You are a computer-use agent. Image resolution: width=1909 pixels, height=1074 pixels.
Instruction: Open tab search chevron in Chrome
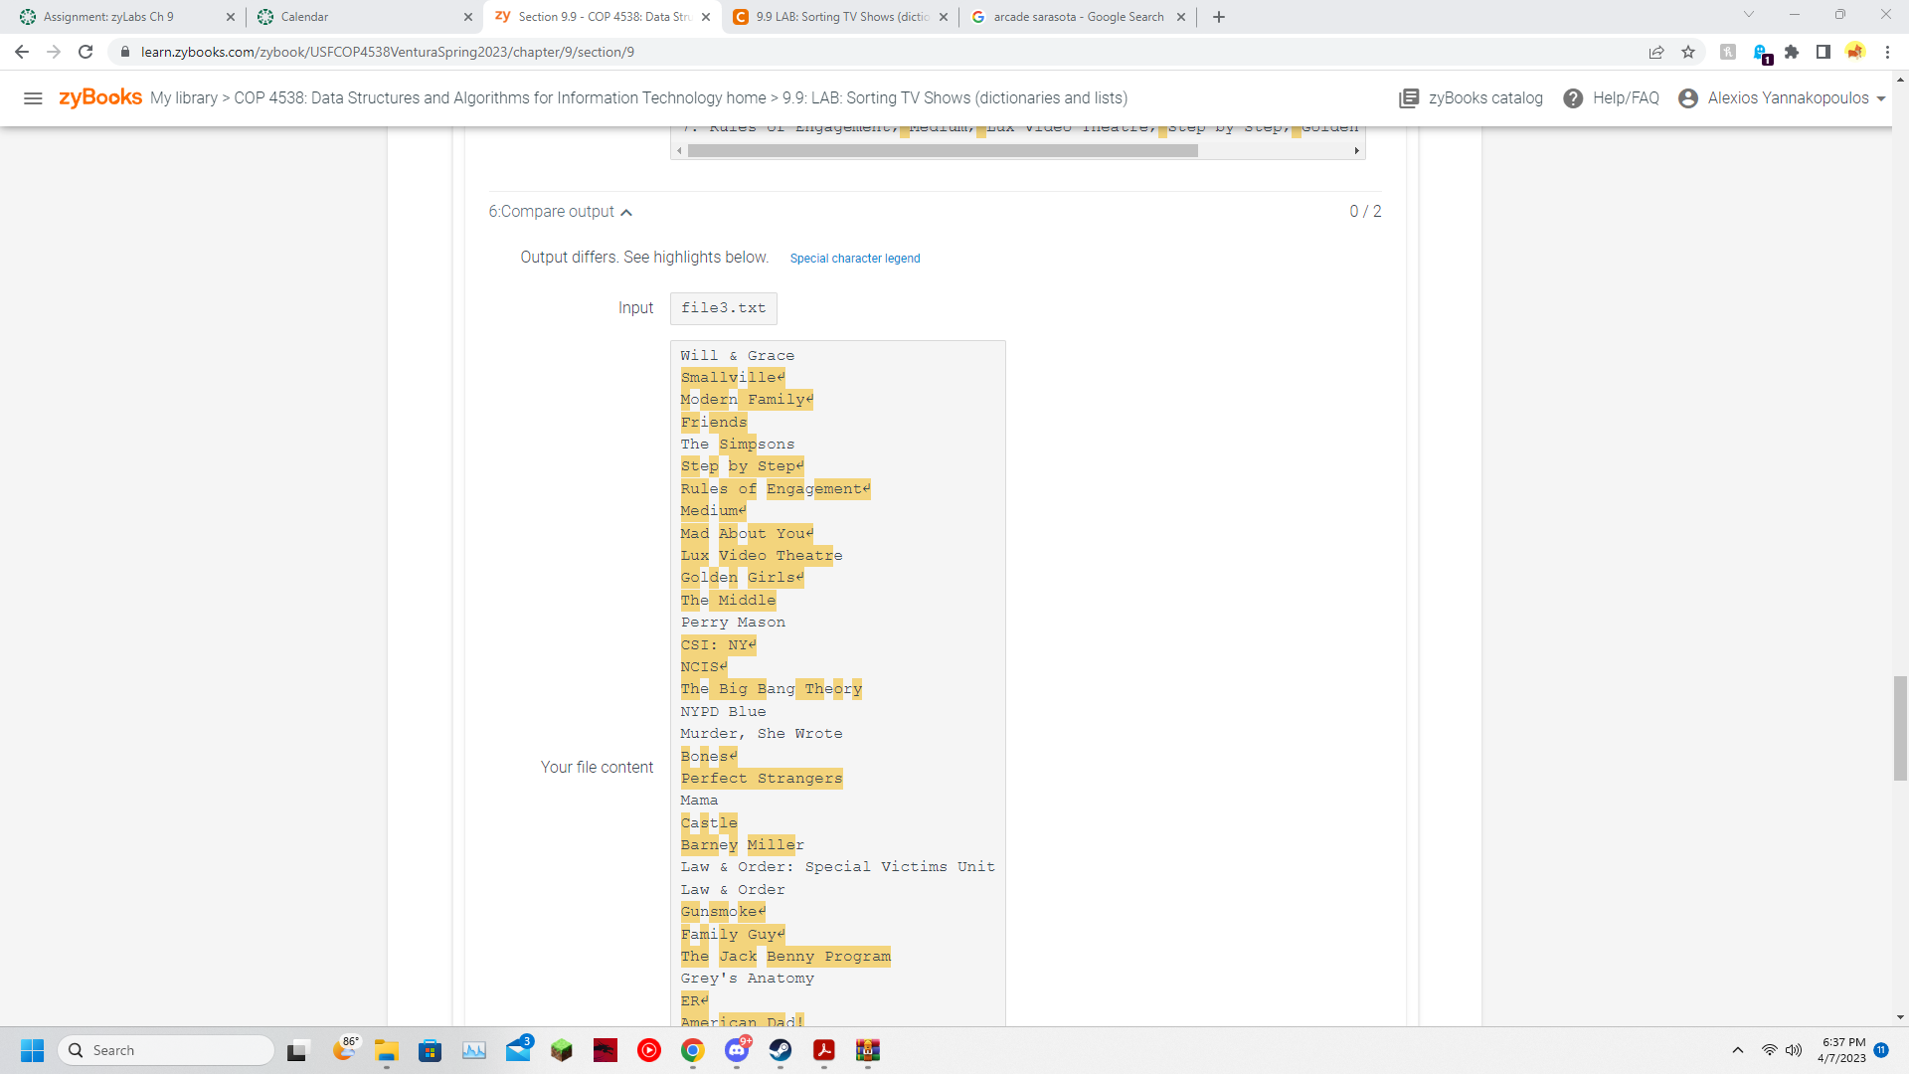1749,15
